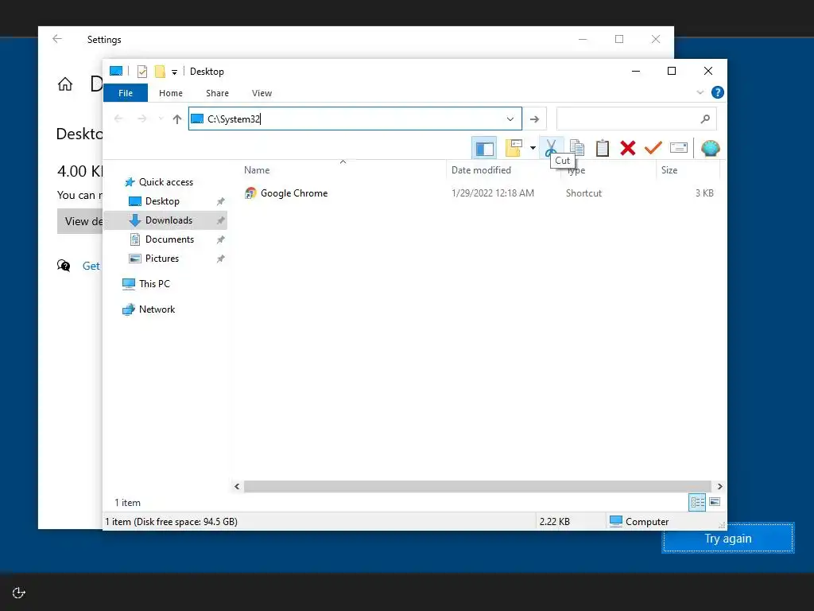Click the Desktop system icon in title bar

click(116, 71)
